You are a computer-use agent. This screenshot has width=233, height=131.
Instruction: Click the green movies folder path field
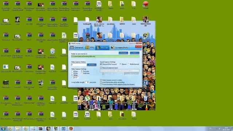pos(105,56)
